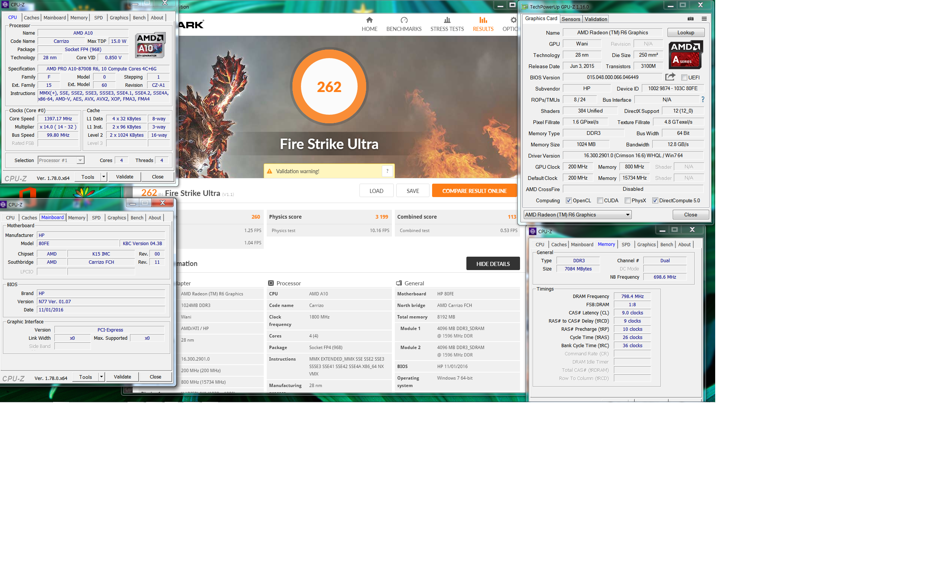Click the Bus Interface question mark icon

[x=703, y=99]
